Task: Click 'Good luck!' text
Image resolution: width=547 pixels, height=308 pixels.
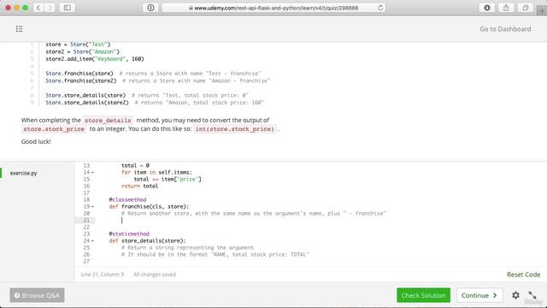Action: (x=36, y=141)
